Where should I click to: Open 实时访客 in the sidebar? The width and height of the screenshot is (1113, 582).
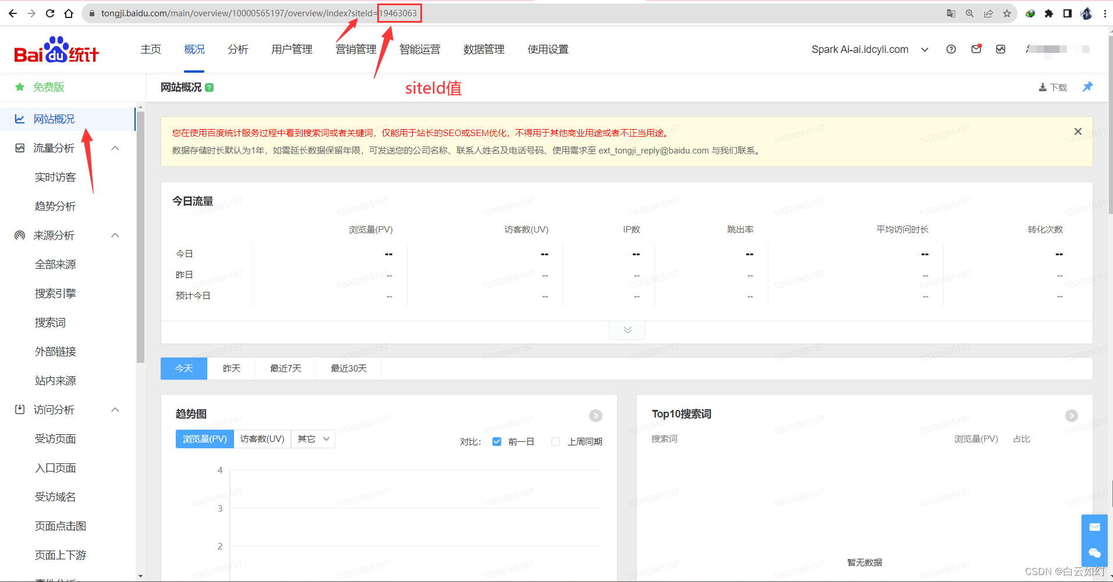point(55,177)
